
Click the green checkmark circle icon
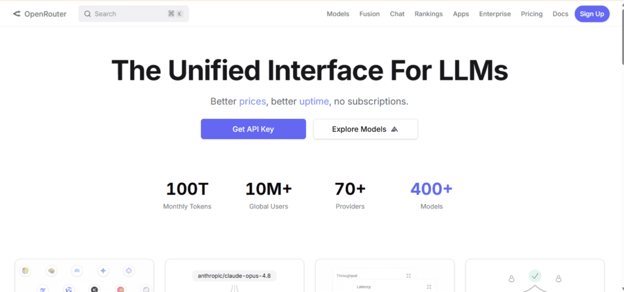tap(535, 276)
